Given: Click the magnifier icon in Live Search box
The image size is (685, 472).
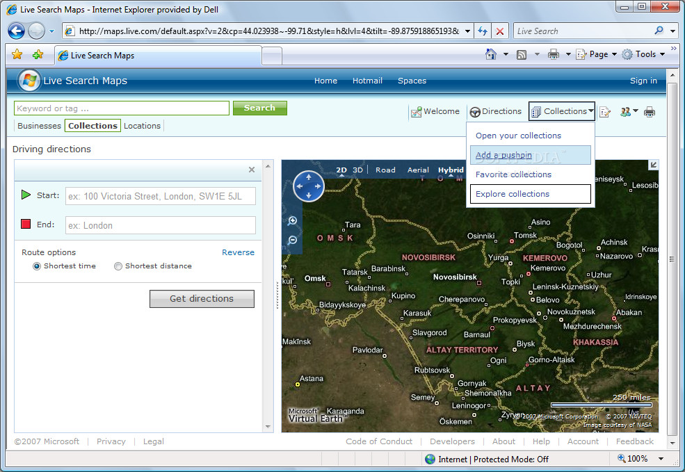Looking at the screenshot, I should point(659,31).
